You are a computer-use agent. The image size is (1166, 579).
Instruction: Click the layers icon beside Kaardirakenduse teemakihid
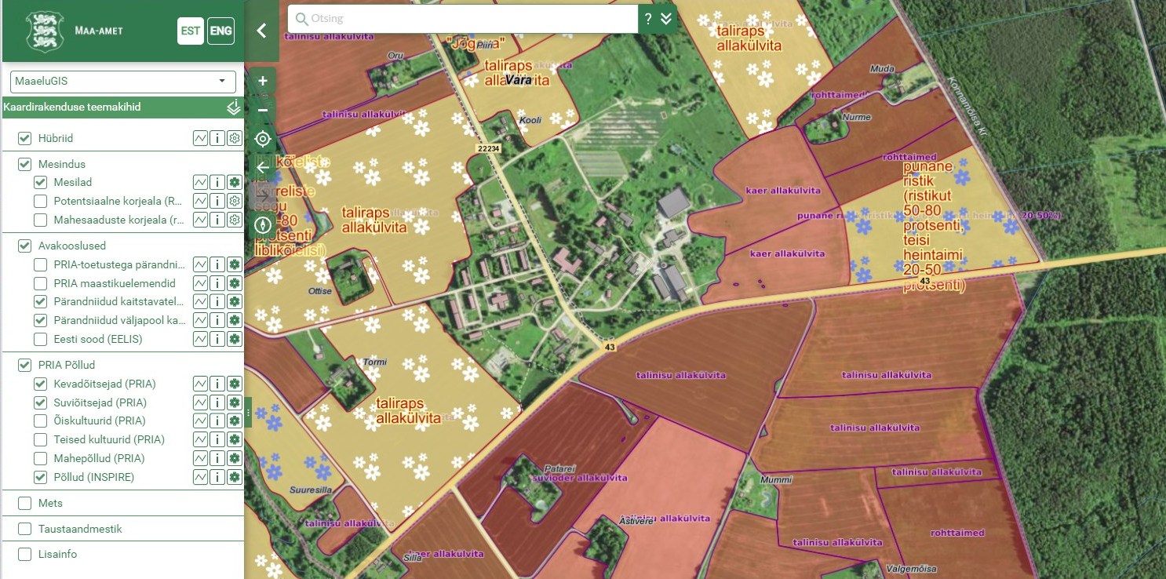point(233,107)
